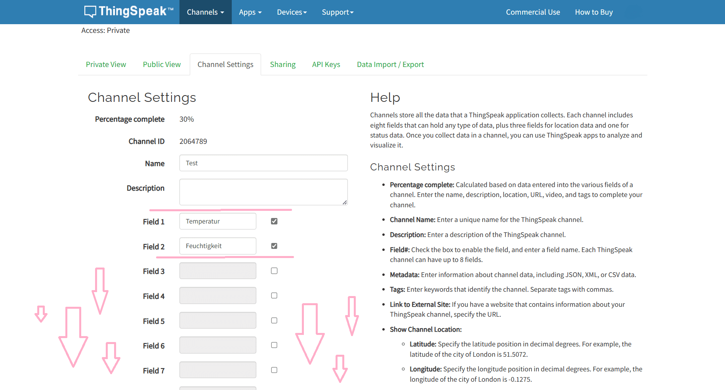
Task: Click the channel Name input field
Action: point(263,163)
